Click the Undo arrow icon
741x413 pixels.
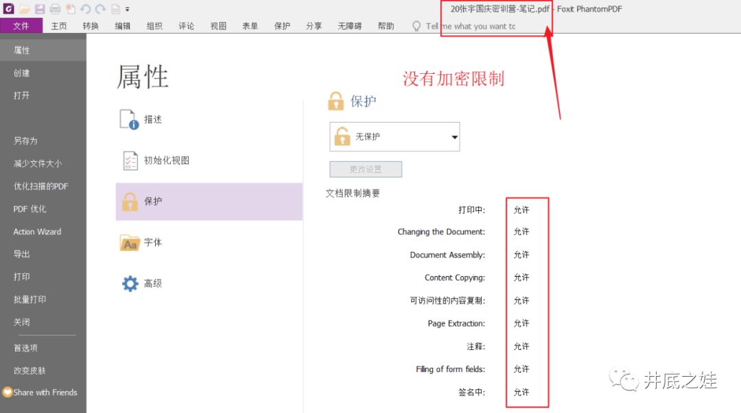[x=86, y=9]
